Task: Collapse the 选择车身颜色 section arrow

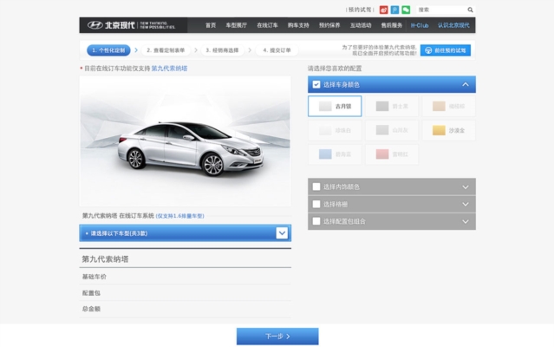Action: (x=466, y=84)
